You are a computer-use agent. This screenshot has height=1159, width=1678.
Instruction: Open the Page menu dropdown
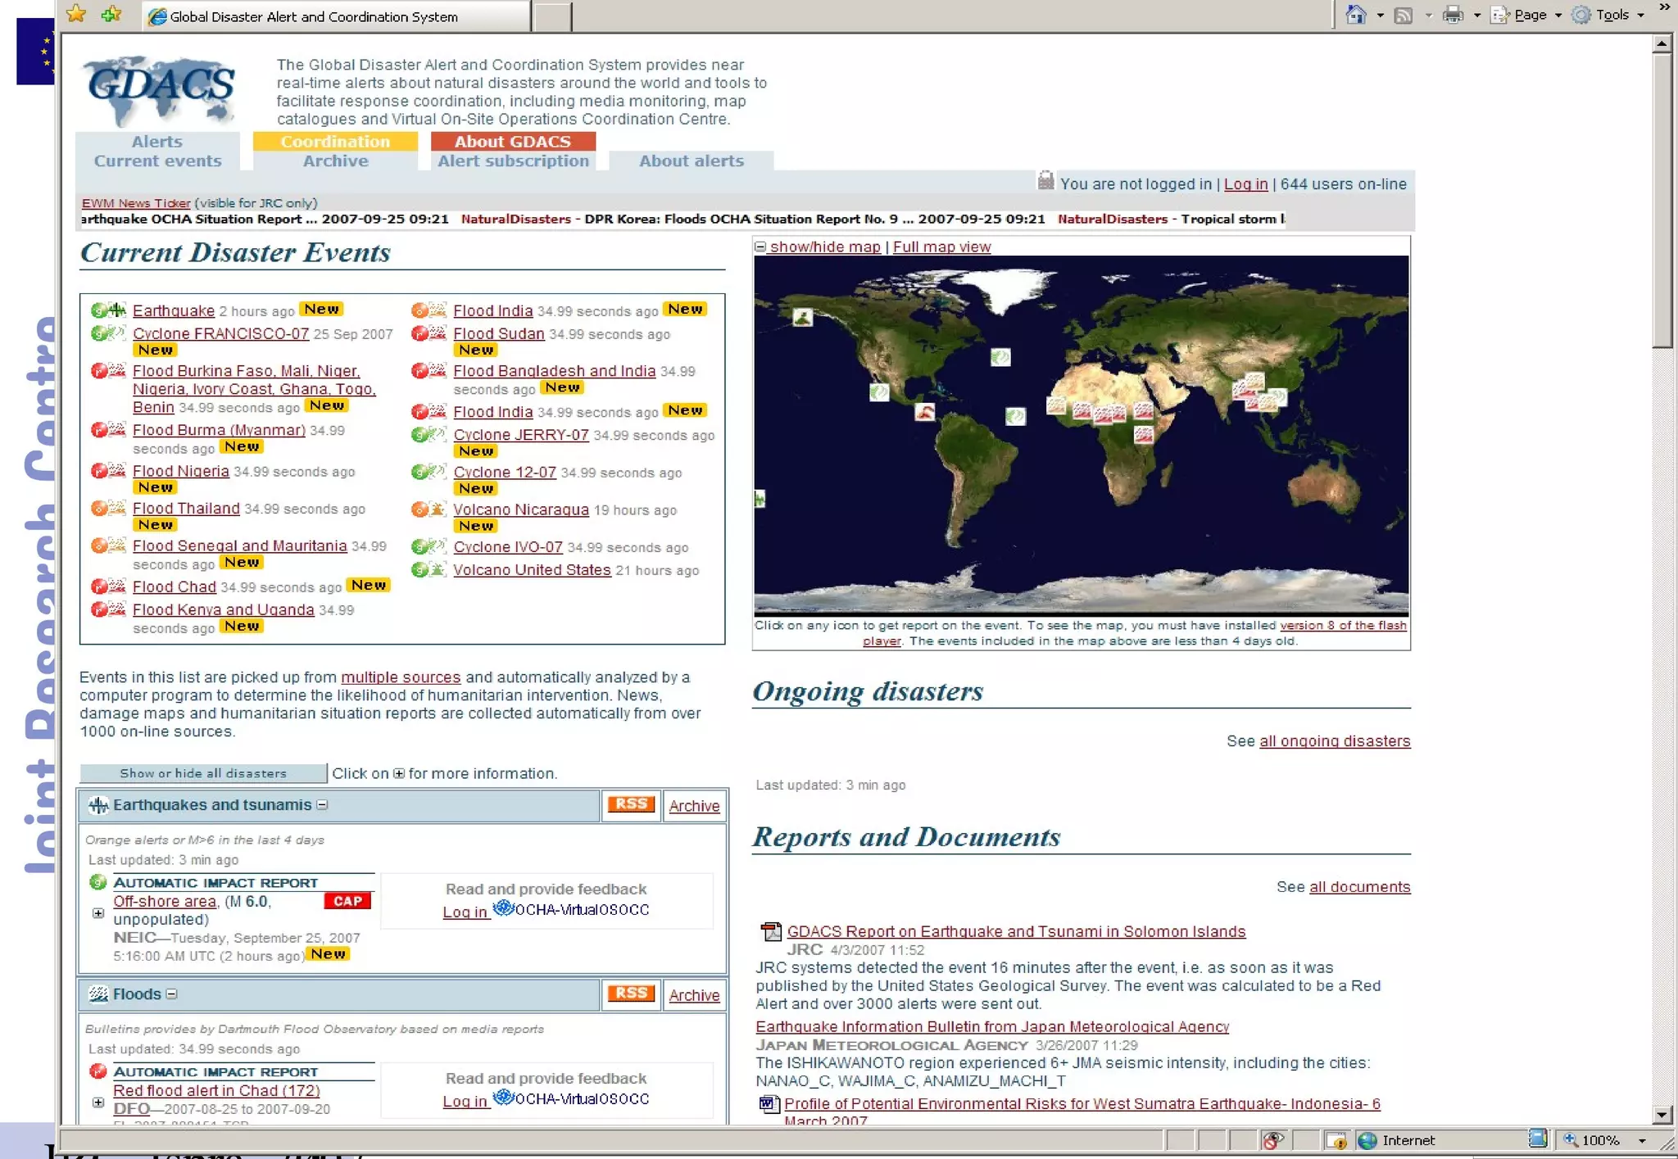(1529, 15)
